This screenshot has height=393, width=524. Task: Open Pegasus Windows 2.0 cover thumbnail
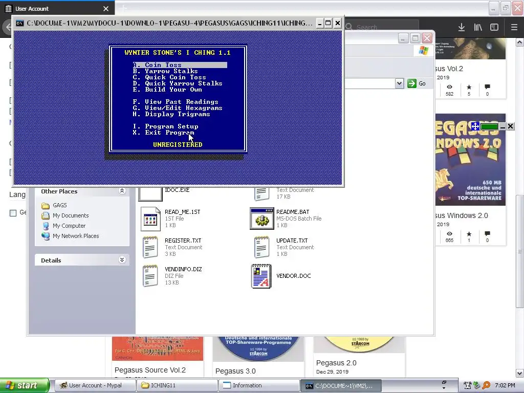(x=471, y=160)
